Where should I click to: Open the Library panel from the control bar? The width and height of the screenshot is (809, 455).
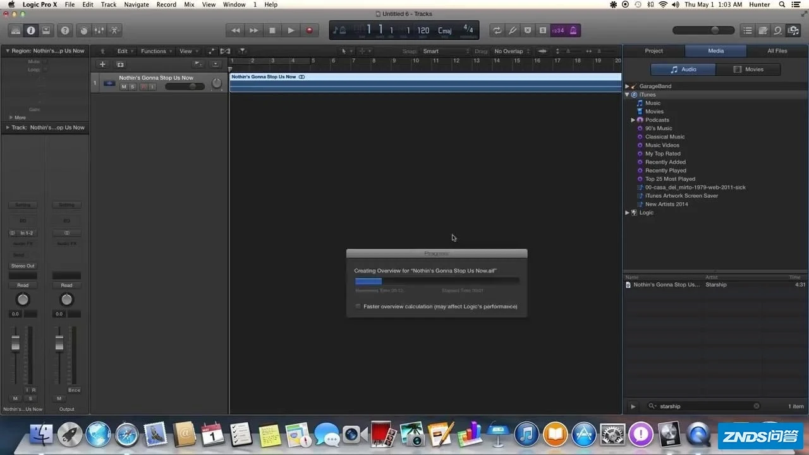[15, 30]
